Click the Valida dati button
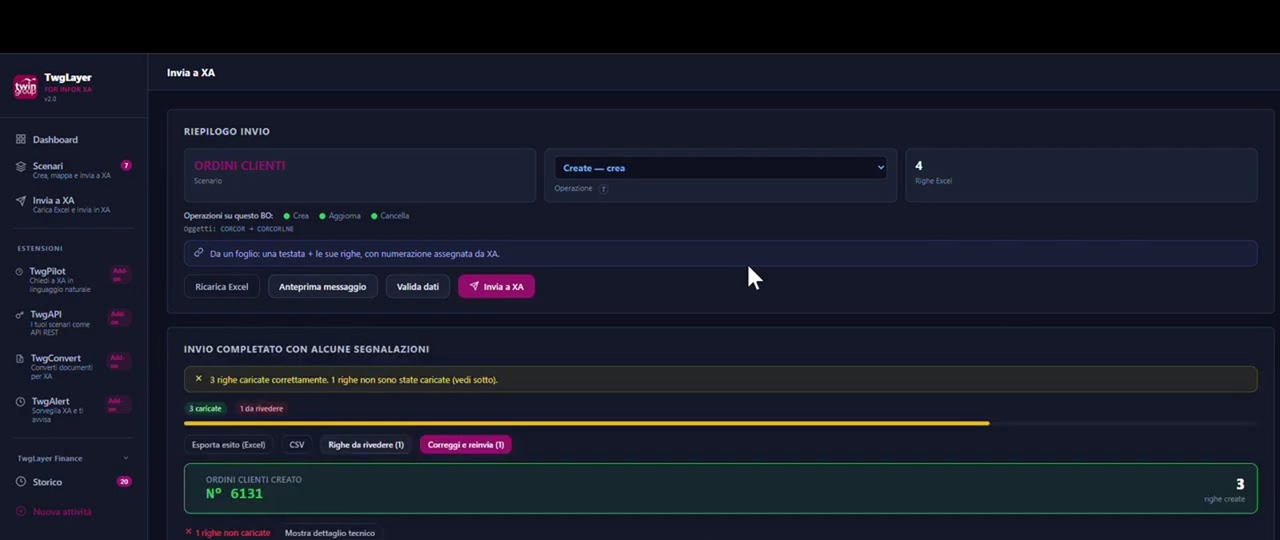The image size is (1280, 540). click(x=418, y=286)
